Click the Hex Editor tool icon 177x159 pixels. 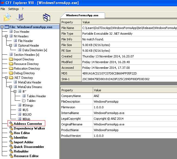(x=11, y=133)
